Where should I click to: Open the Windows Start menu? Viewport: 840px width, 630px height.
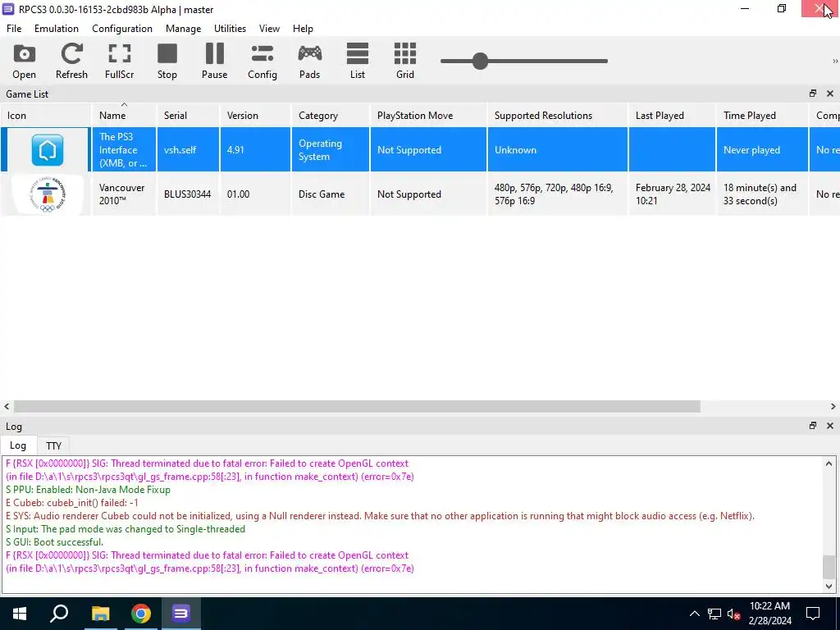tap(20, 614)
